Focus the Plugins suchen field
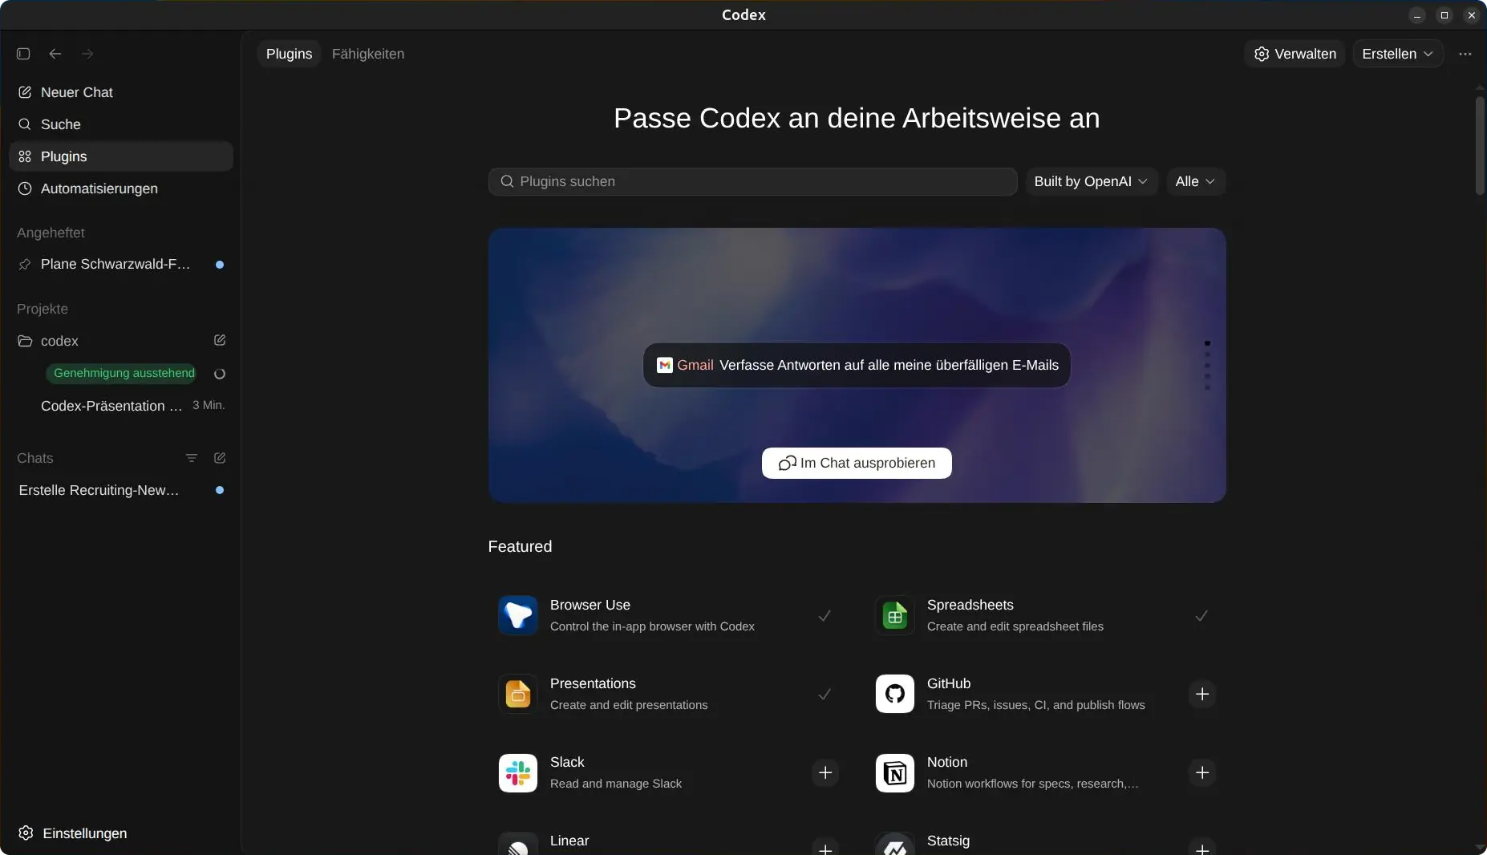This screenshot has height=855, width=1487. [x=752, y=181]
